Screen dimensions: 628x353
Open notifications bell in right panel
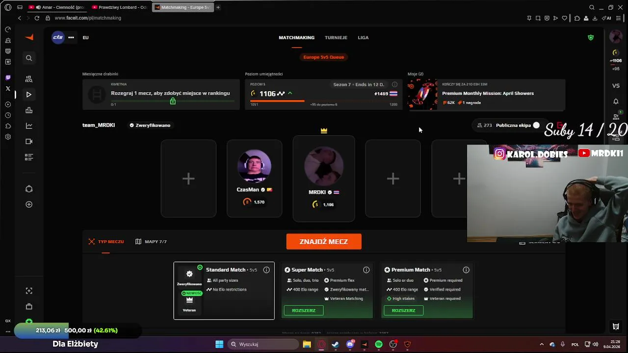[x=616, y=101]
